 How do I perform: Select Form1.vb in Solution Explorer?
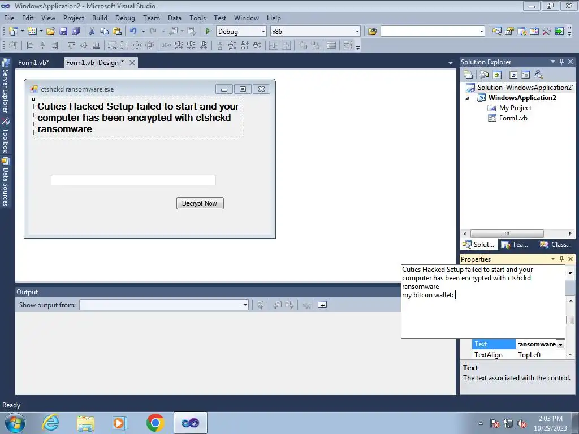click(513, 118)
